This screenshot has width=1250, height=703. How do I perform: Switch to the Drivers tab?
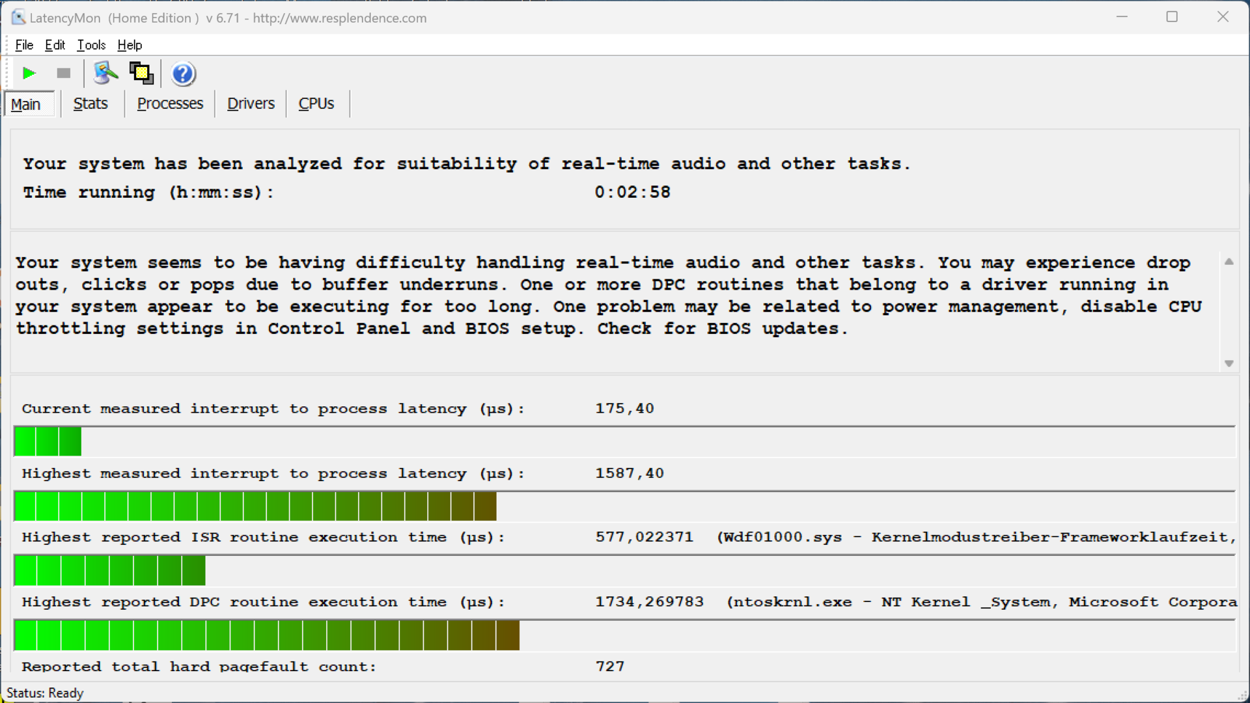coord(251,103)
